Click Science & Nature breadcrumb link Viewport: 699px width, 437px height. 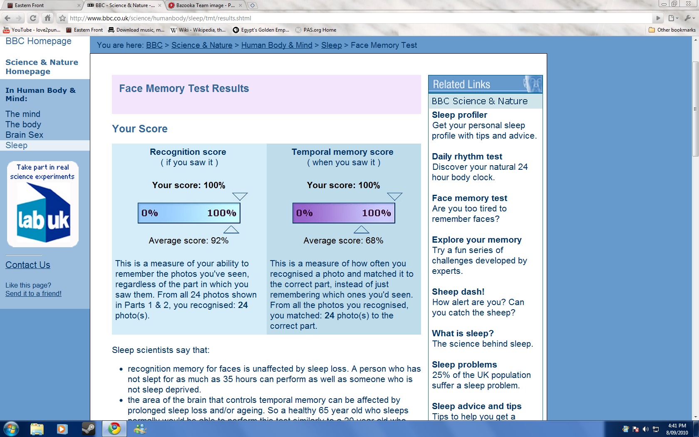[202, 45]
